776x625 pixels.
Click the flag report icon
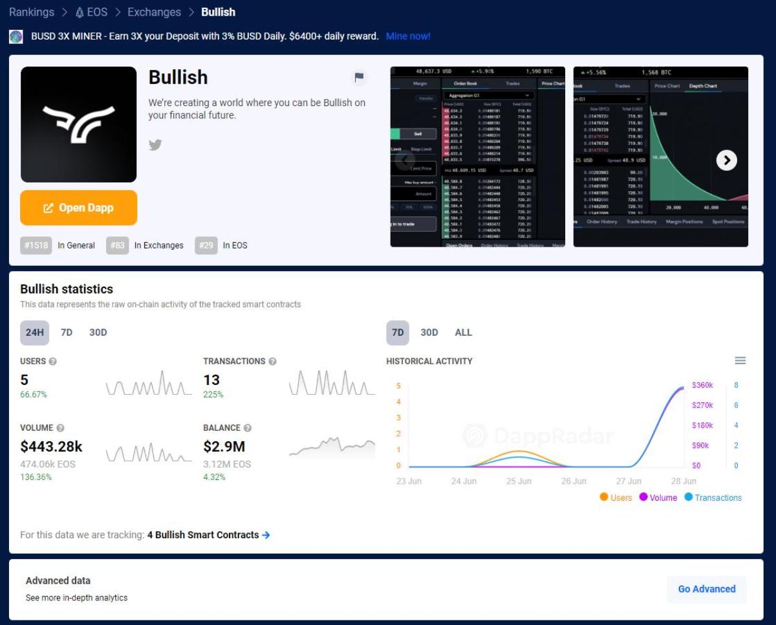[359, 78]
